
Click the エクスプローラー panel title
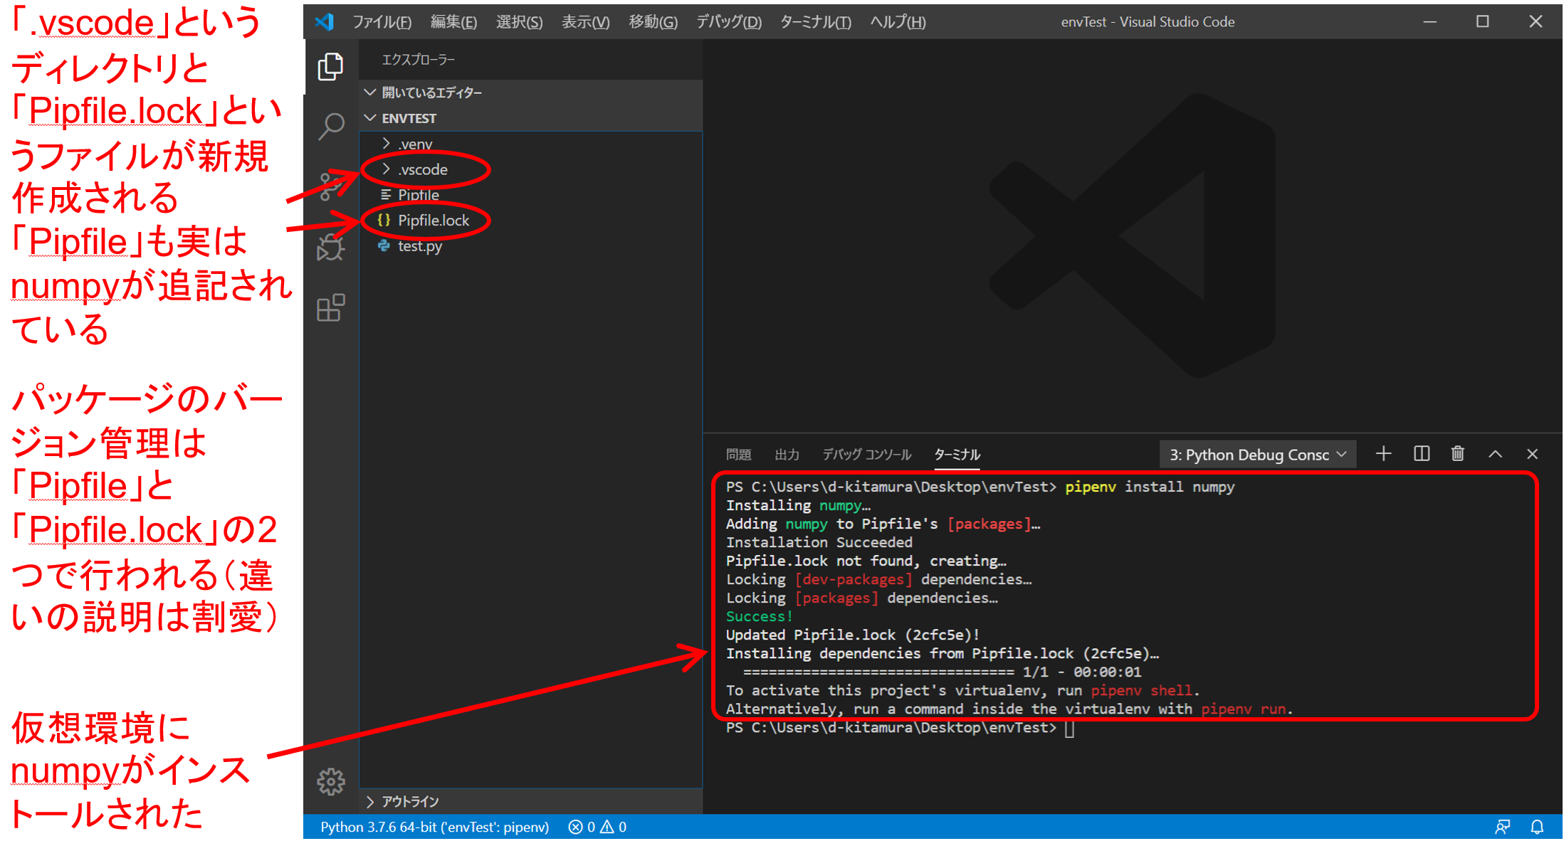418,60
